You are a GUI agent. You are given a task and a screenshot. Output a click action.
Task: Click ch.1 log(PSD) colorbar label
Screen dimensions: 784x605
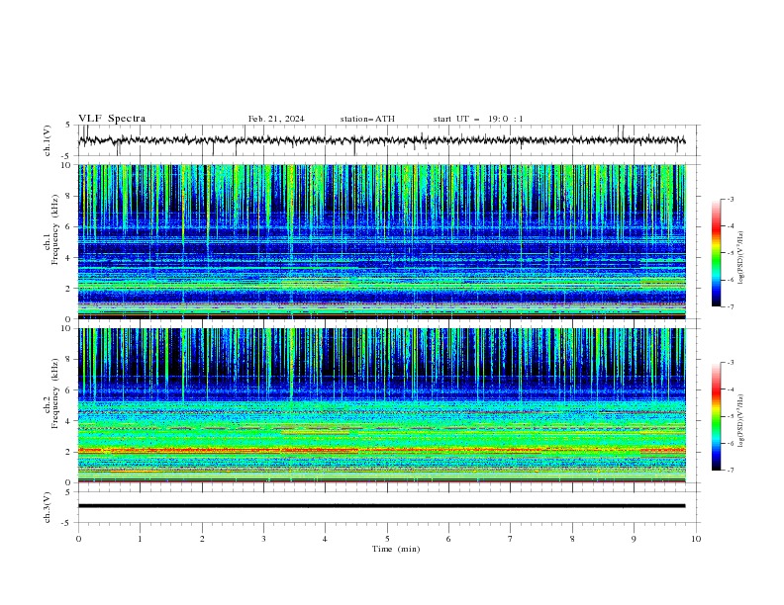740,258
